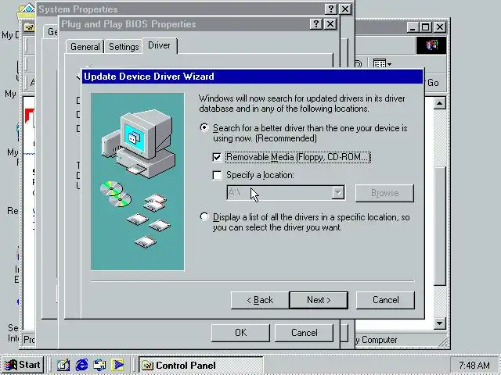The height and width of the screenshot is (375, 501).
Task: Click the Back button in the wizard
Action: tap(260, 300)
